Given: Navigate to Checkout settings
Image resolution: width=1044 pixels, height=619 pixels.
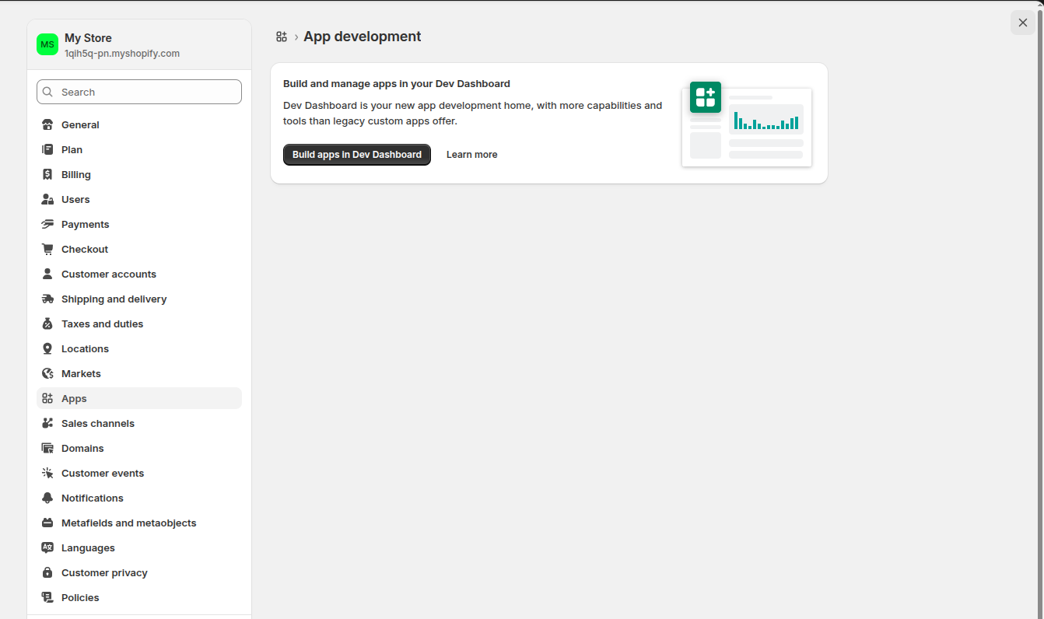Looking at the screenshot, I should [139, 249].
